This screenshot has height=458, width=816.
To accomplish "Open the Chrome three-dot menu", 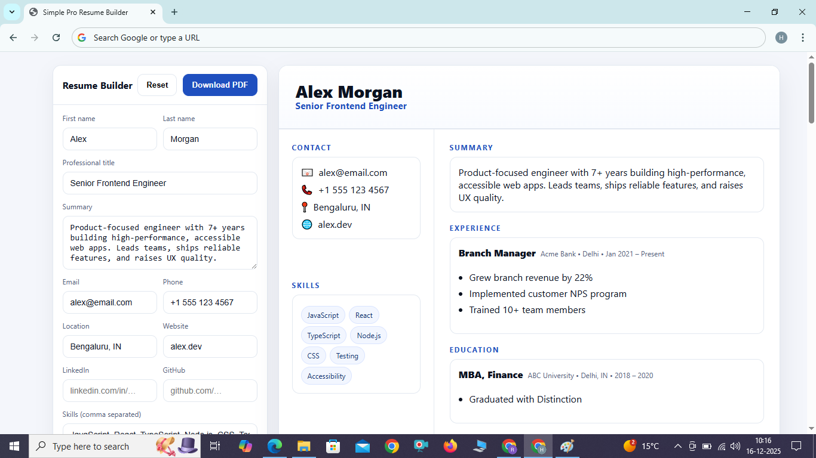I will click(x=803, y=37).
